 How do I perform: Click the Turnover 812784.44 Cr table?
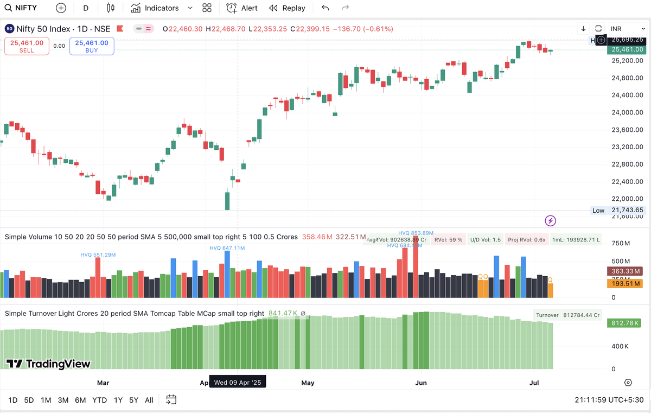[x=567, y=315]
